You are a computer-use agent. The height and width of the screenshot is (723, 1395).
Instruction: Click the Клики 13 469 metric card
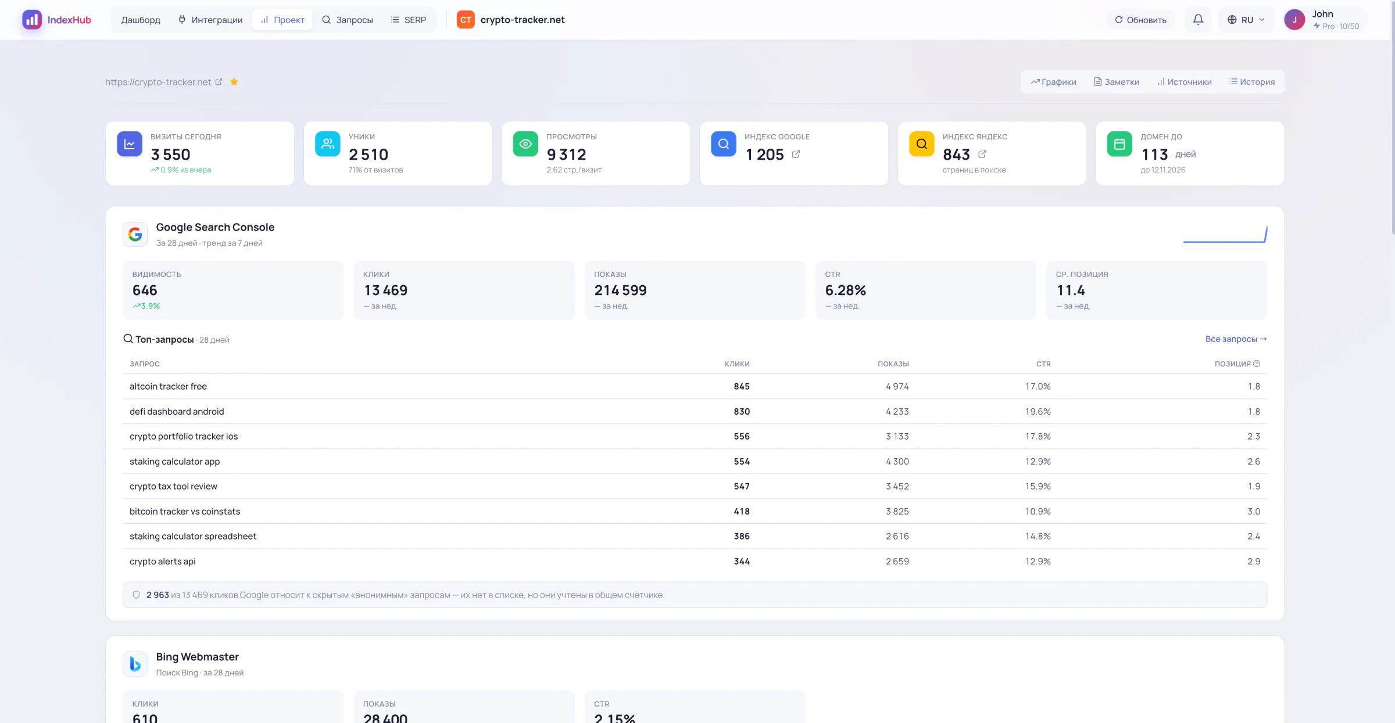click(464, 290)
